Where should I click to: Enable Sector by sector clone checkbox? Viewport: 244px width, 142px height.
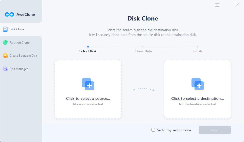(153, 130)
